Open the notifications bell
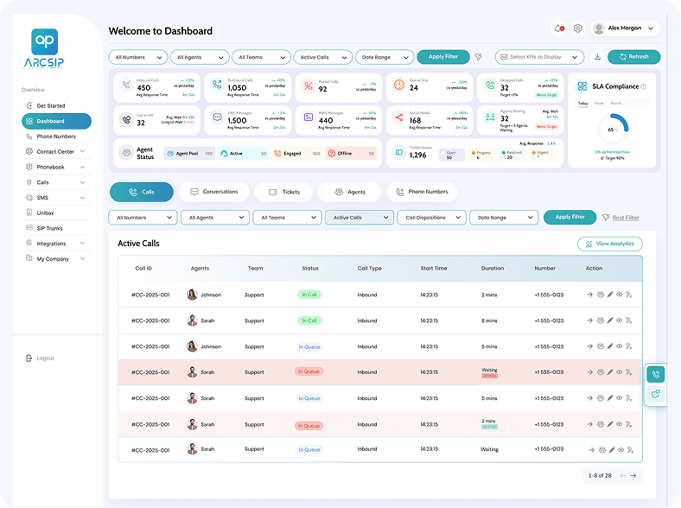 pyautogui.click(x=558, y=29)
